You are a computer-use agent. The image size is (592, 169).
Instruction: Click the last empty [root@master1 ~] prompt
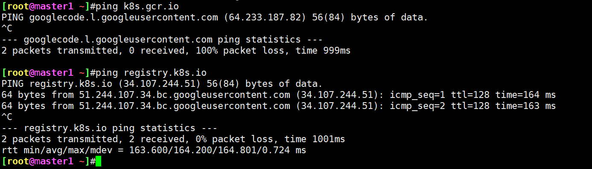(x=46, y=161)
